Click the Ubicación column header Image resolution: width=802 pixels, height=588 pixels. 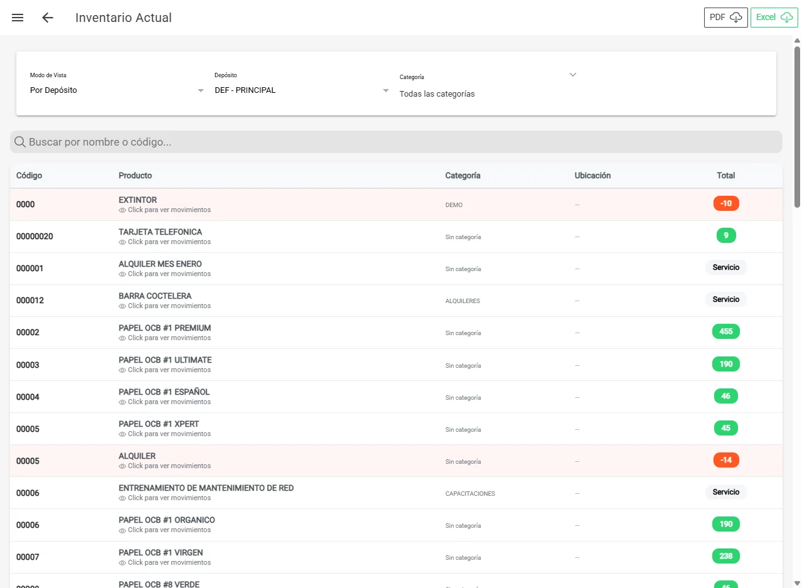592,176
